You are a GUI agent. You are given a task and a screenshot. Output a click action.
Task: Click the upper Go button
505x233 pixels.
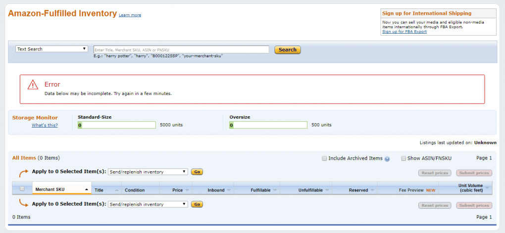pyautogui.click(x=197, y=172)
